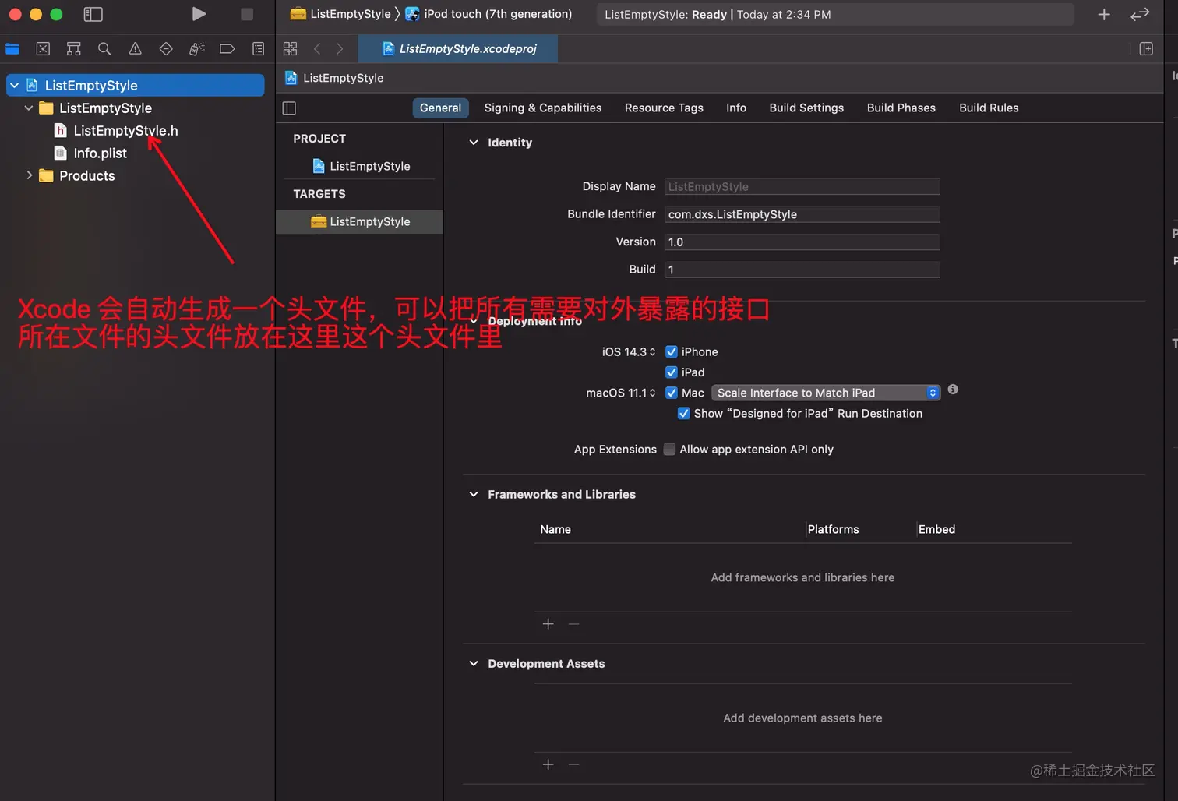Toggle the iPad device checkbox
Viewport: 1178px width, 801px height.
point(672,372)
